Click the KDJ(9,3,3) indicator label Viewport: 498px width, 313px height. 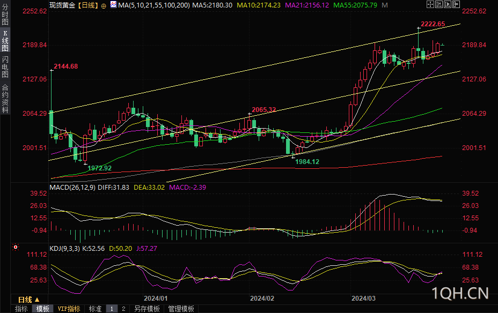64,249
